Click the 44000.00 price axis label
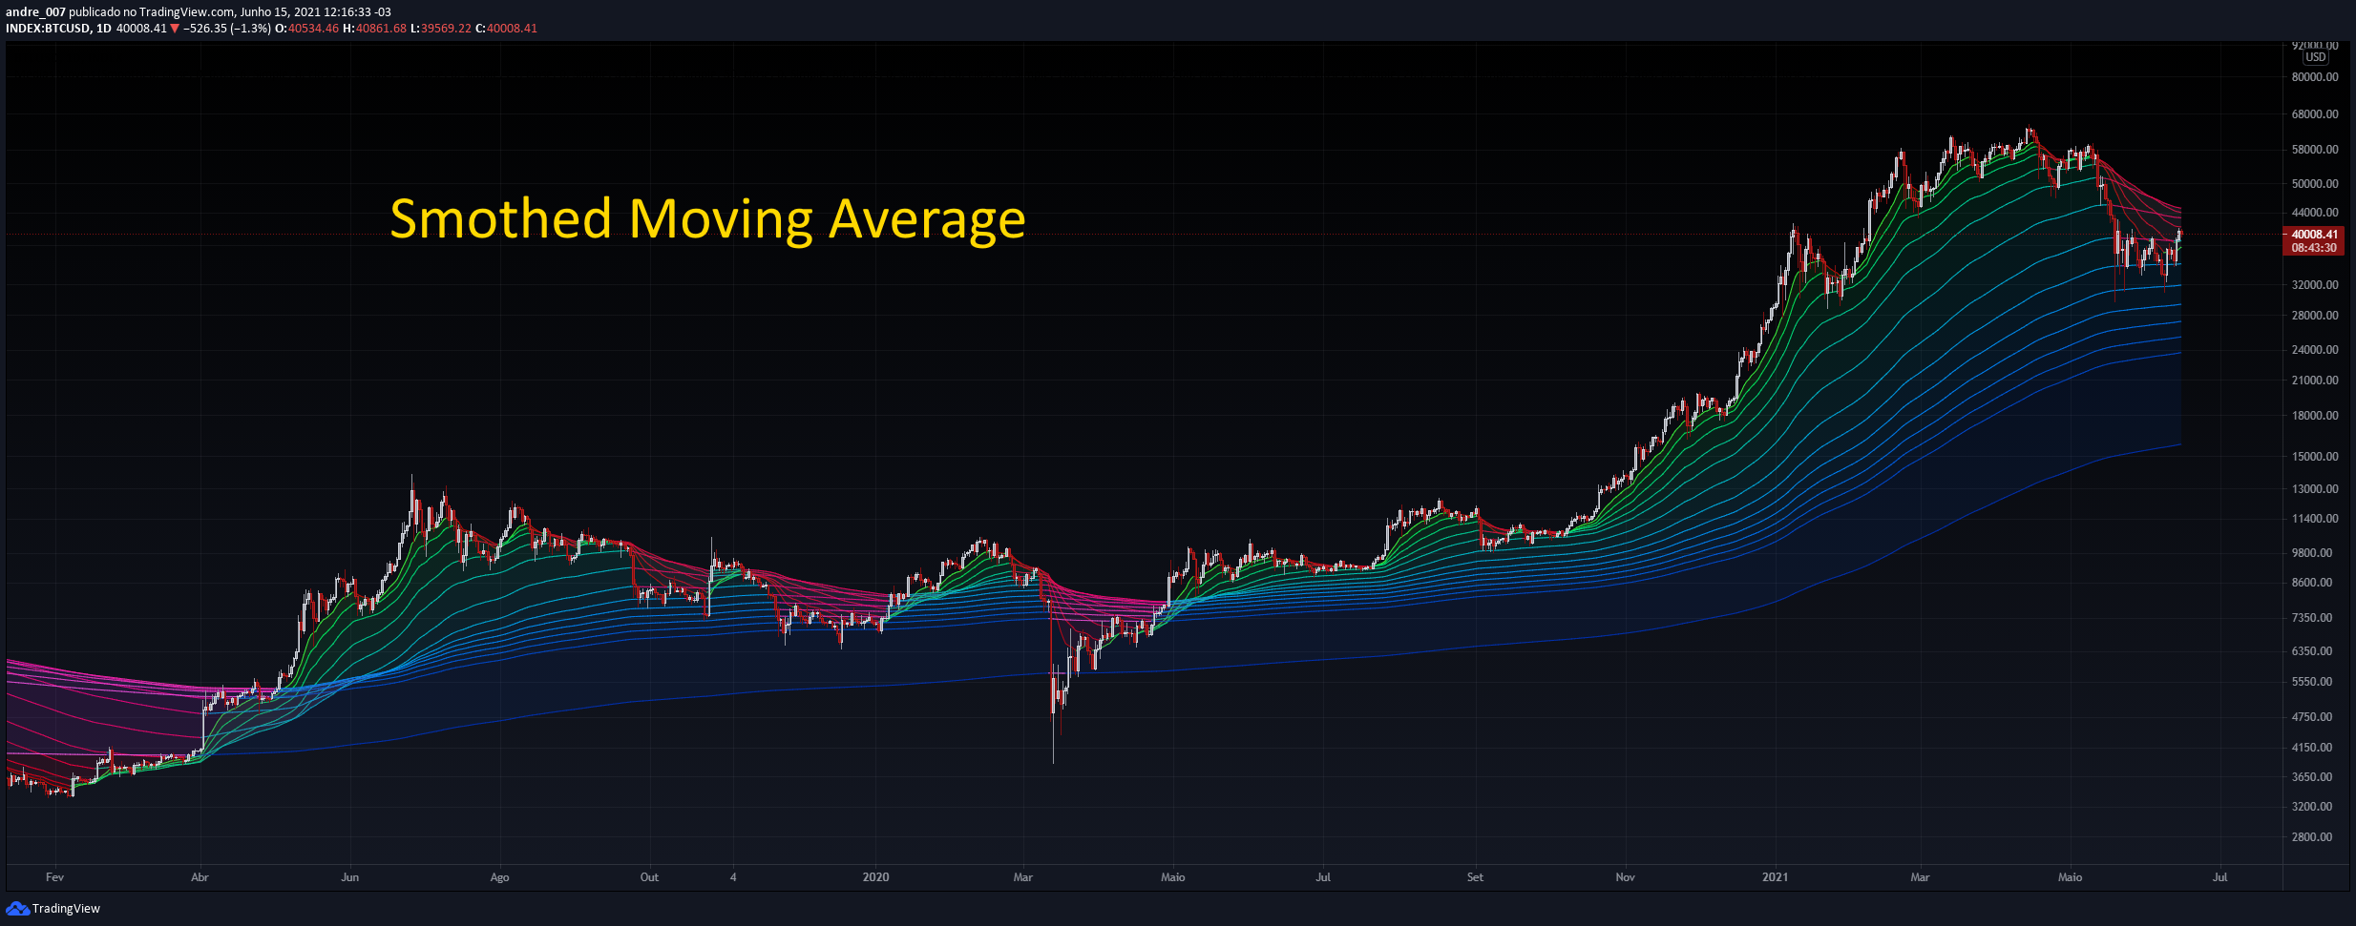2356x926 pixels. pyautogui.click(x=2315, y=213)
